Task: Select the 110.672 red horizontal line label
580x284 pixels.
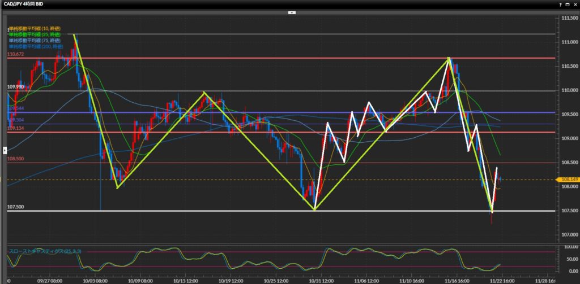Action: point(15,54)
